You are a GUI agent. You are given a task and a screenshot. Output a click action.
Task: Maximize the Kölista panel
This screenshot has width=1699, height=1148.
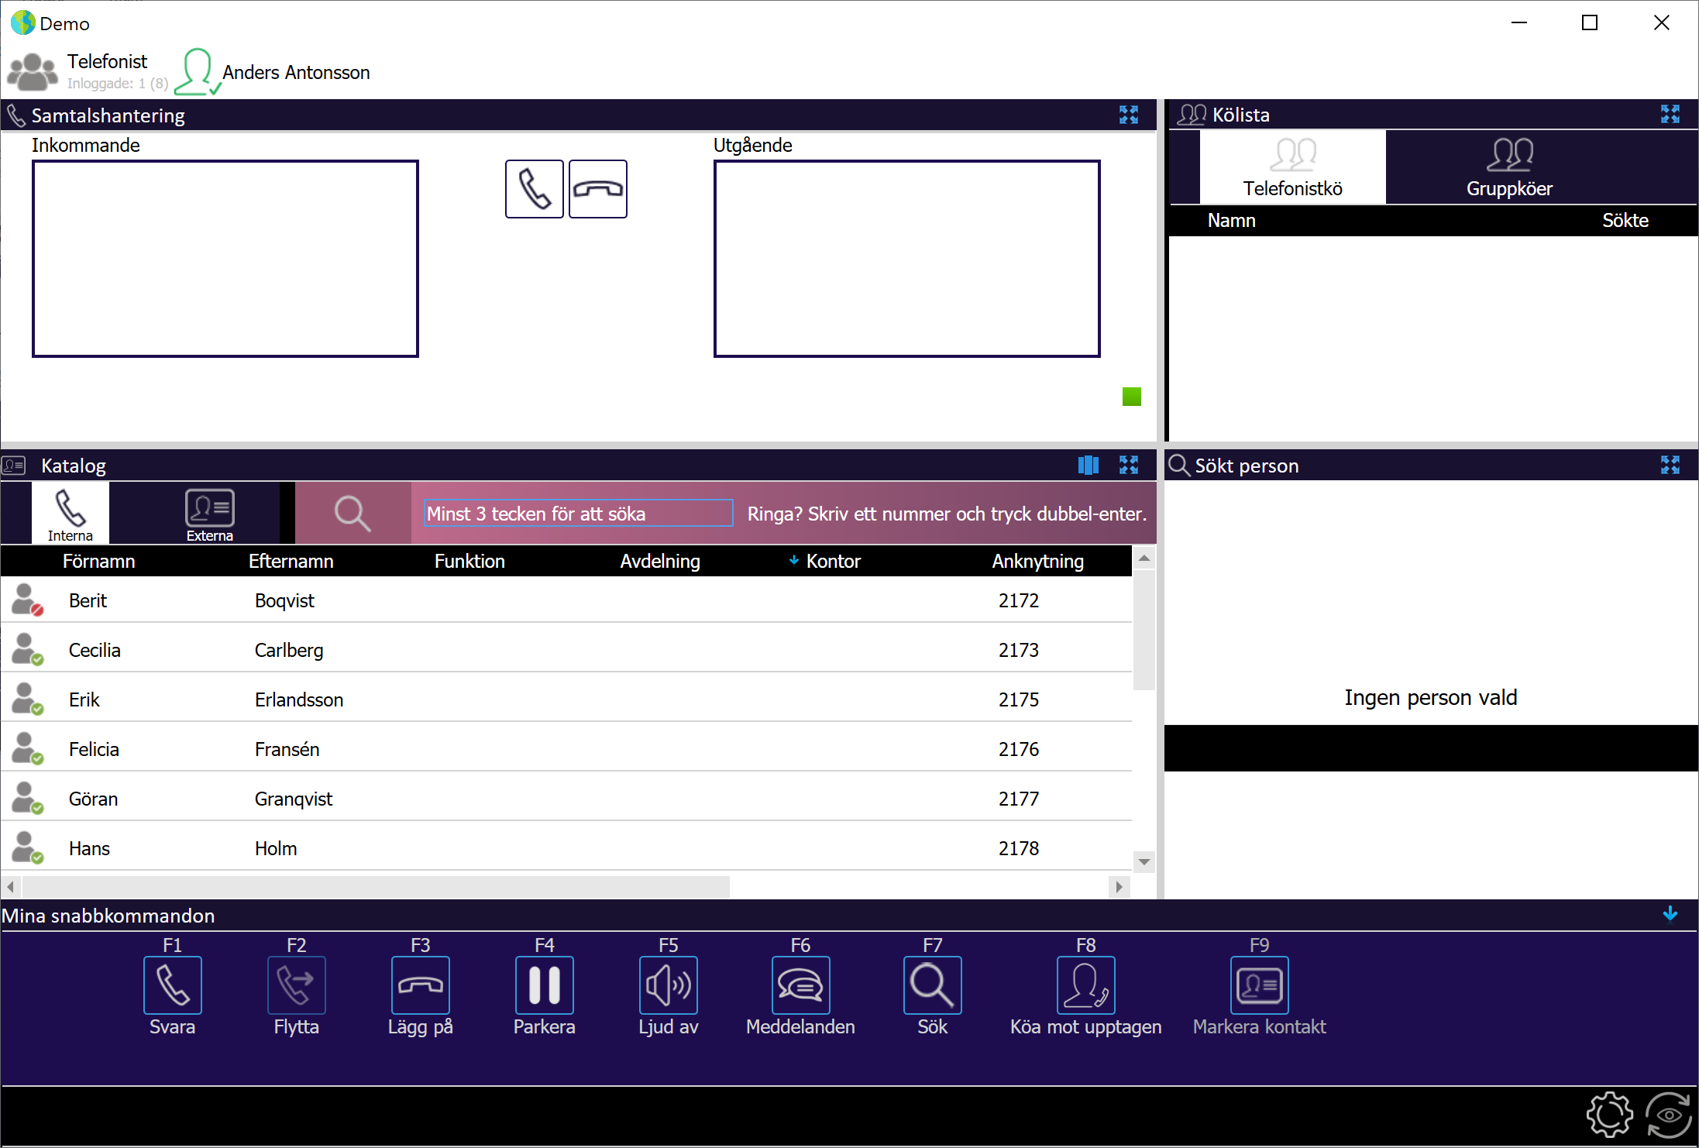coord(1670,115)
